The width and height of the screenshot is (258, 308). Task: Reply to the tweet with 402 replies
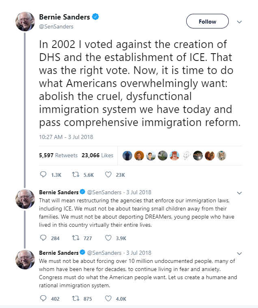(43, 298)
